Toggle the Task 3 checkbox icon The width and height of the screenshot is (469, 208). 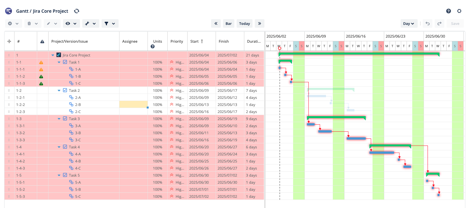click(x=65, y=119)
